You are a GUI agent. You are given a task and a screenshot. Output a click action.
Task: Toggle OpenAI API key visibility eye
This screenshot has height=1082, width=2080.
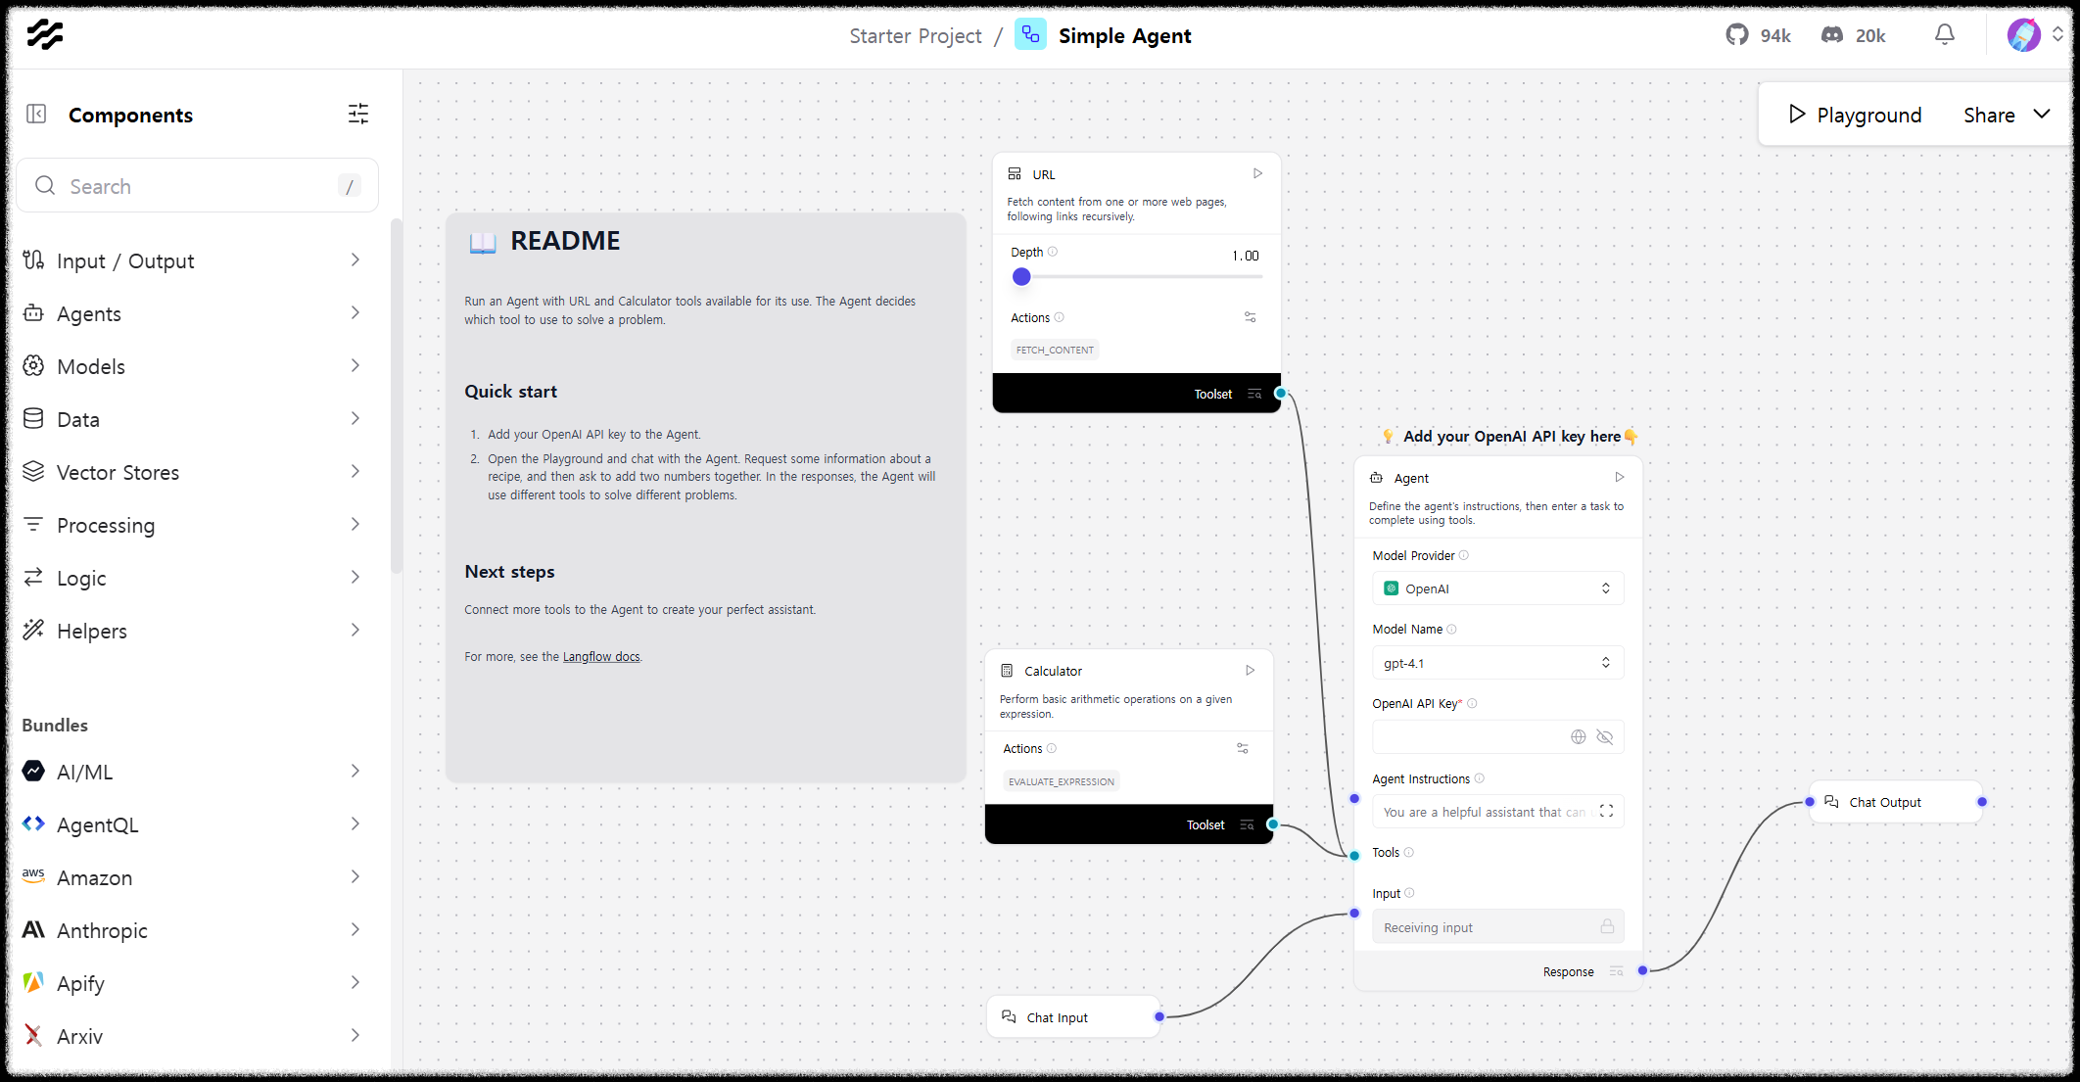[1604, 737]
